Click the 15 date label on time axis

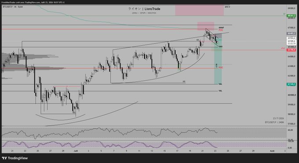[x=164, y=151]
